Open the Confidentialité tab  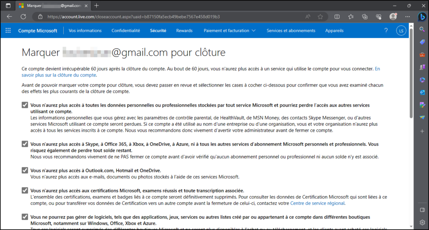click(x=126, y=31)
